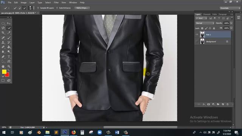Open the Fill slider arrow
The image size is (242, 136).
231,28
